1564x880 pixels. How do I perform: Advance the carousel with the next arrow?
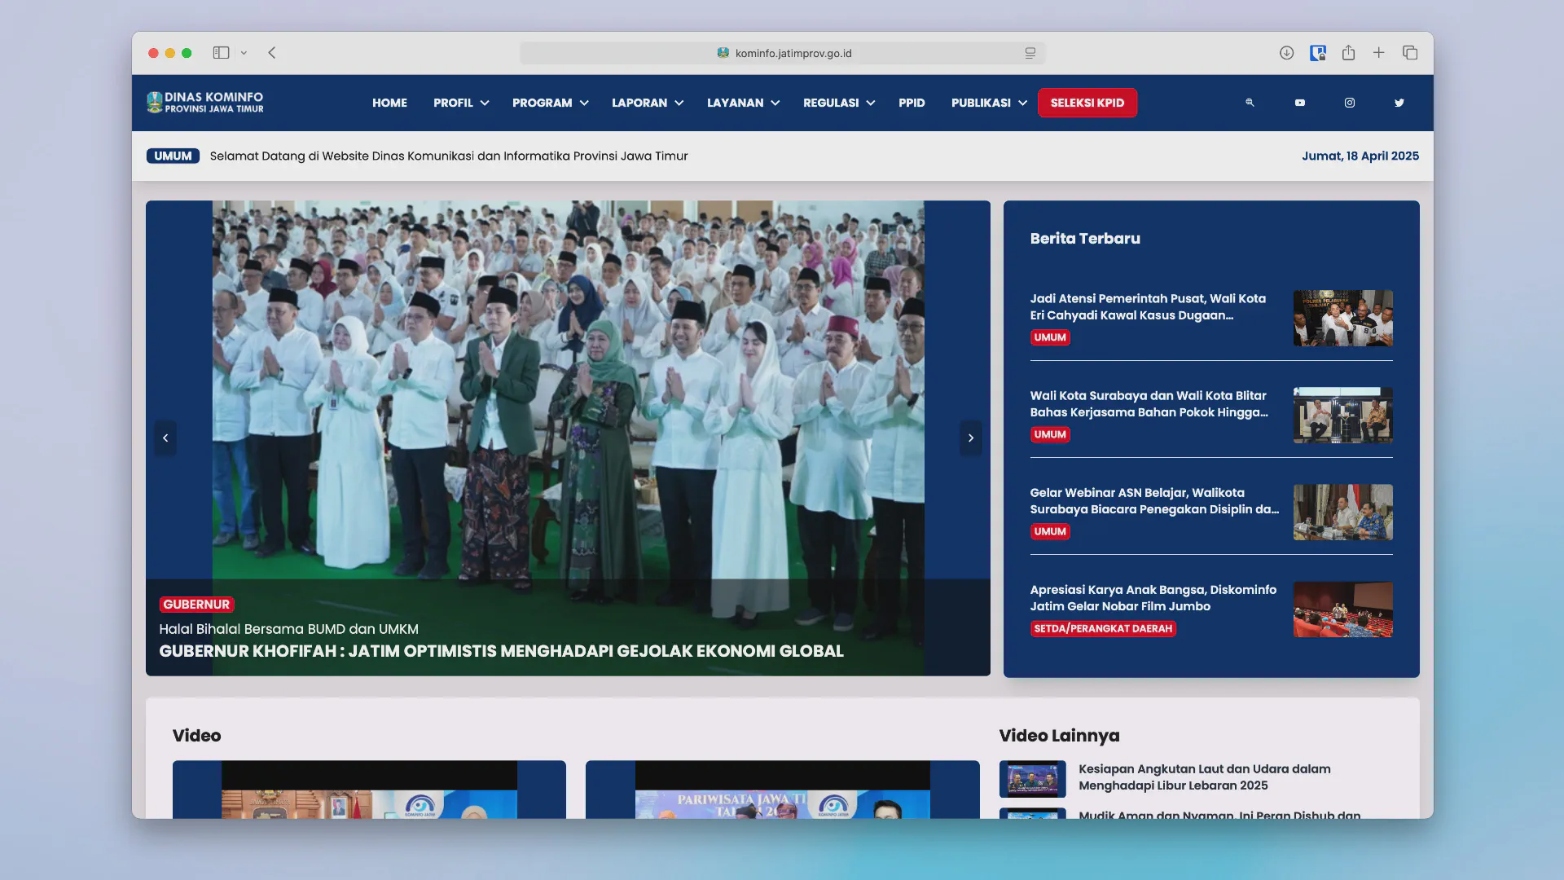970,438
